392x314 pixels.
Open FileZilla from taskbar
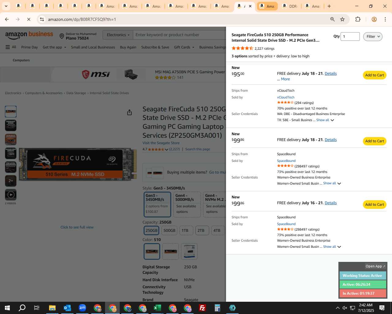[x=202, y=308]
